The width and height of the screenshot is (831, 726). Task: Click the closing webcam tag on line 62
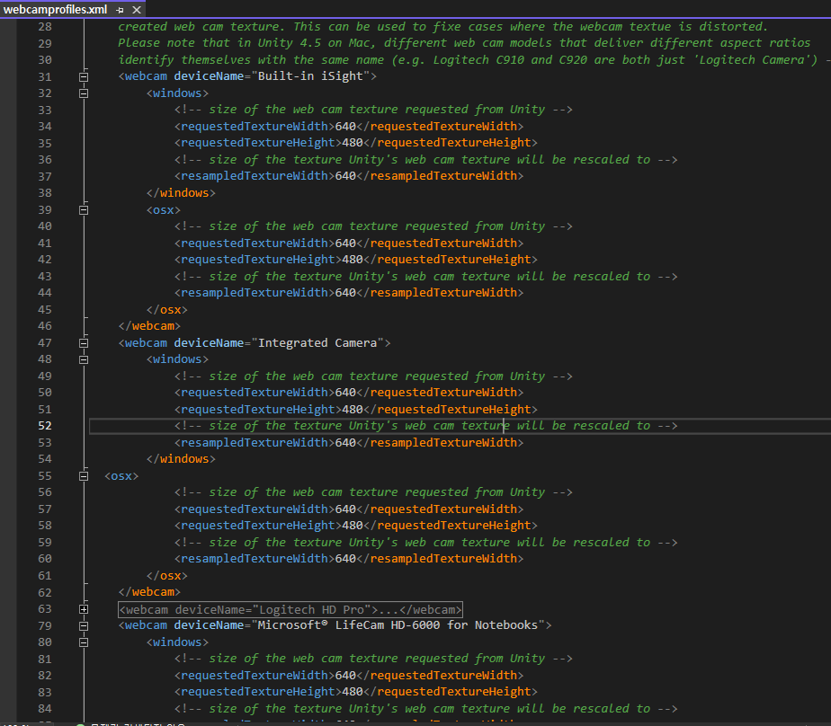(149, 592)
